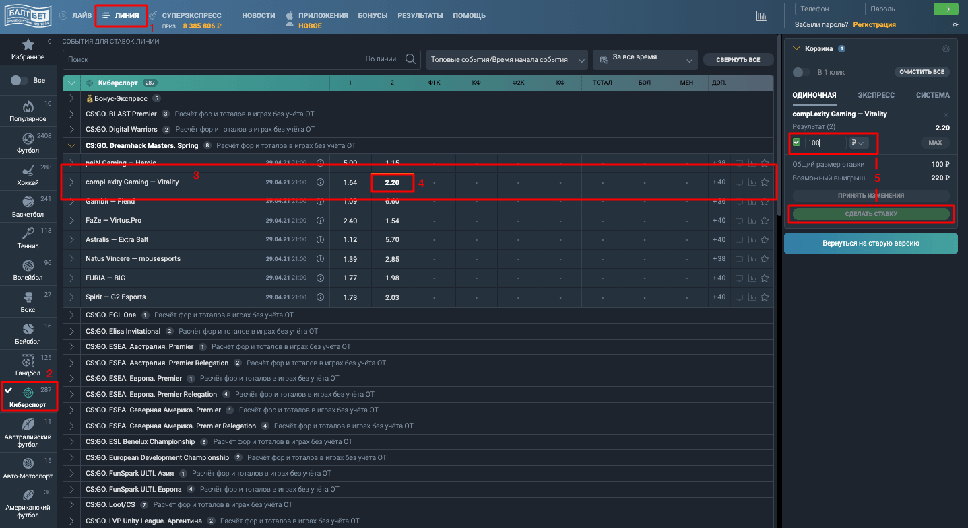Select odds 1.54 for FaZe — Virtus.Pro
Screen dimensions: 968x528
tap(392, 221)
